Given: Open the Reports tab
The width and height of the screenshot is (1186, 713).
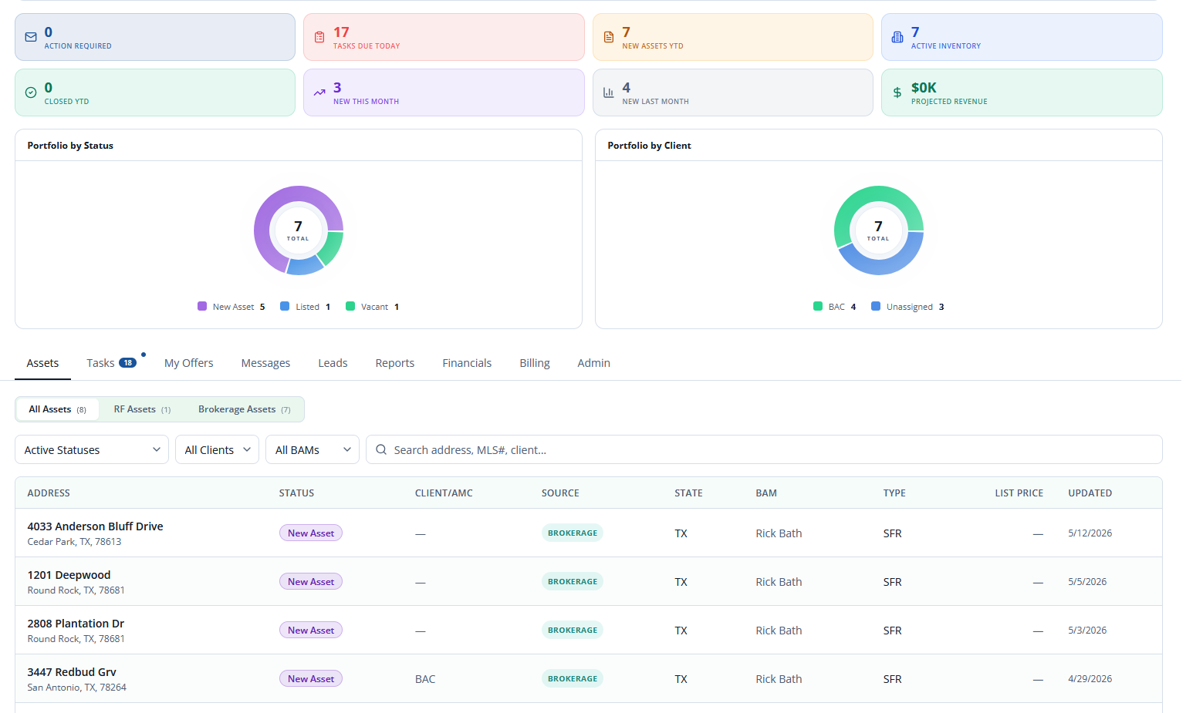Looking at the screenshot, I should point(395,363).
